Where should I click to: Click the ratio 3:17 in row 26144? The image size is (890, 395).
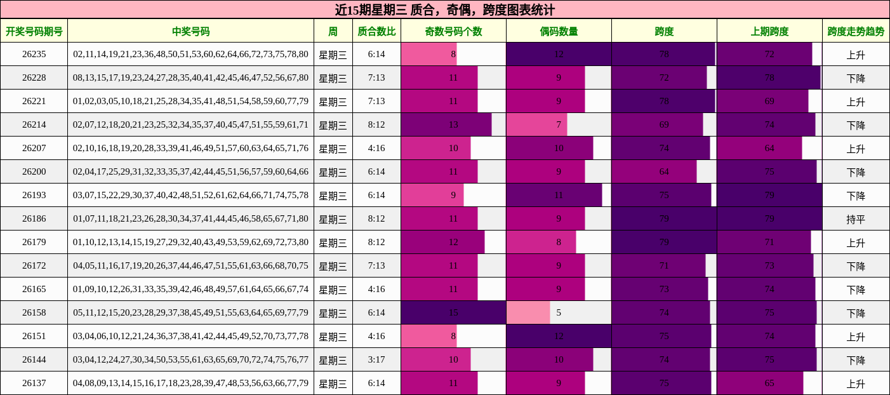click(x=376, y=359)
